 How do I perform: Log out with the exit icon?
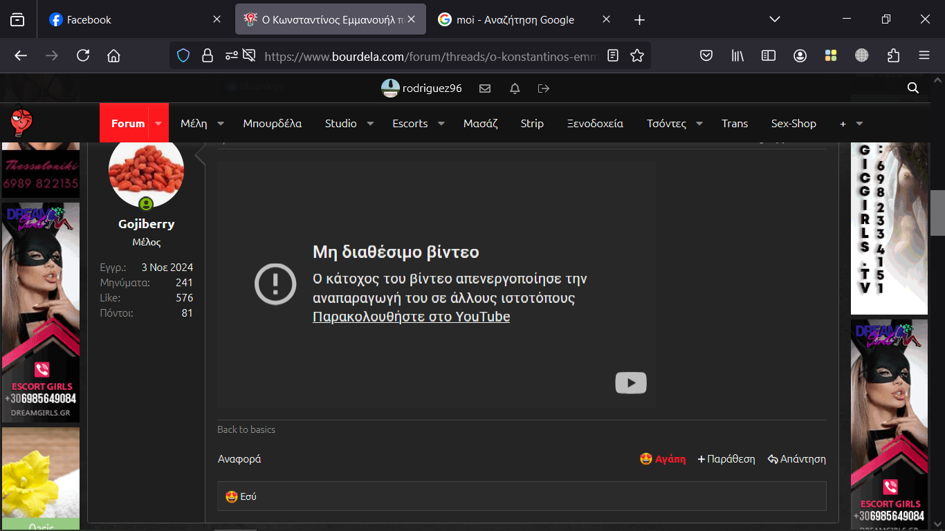click(x=544, y=88)
